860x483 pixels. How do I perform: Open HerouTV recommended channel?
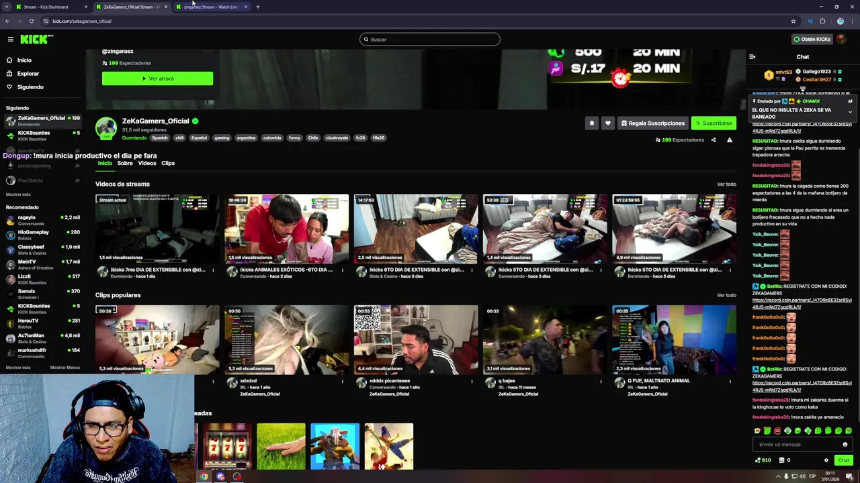pos(42,323)
